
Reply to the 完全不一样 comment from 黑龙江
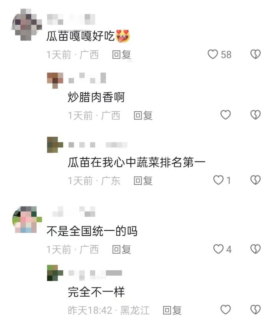(172, 310)
